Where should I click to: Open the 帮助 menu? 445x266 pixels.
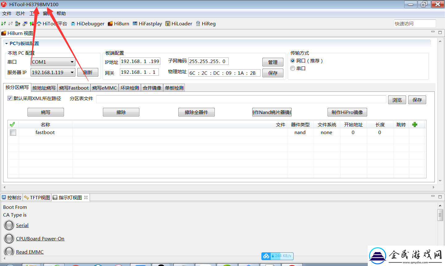pyautogui.click(x=61, y=14)
